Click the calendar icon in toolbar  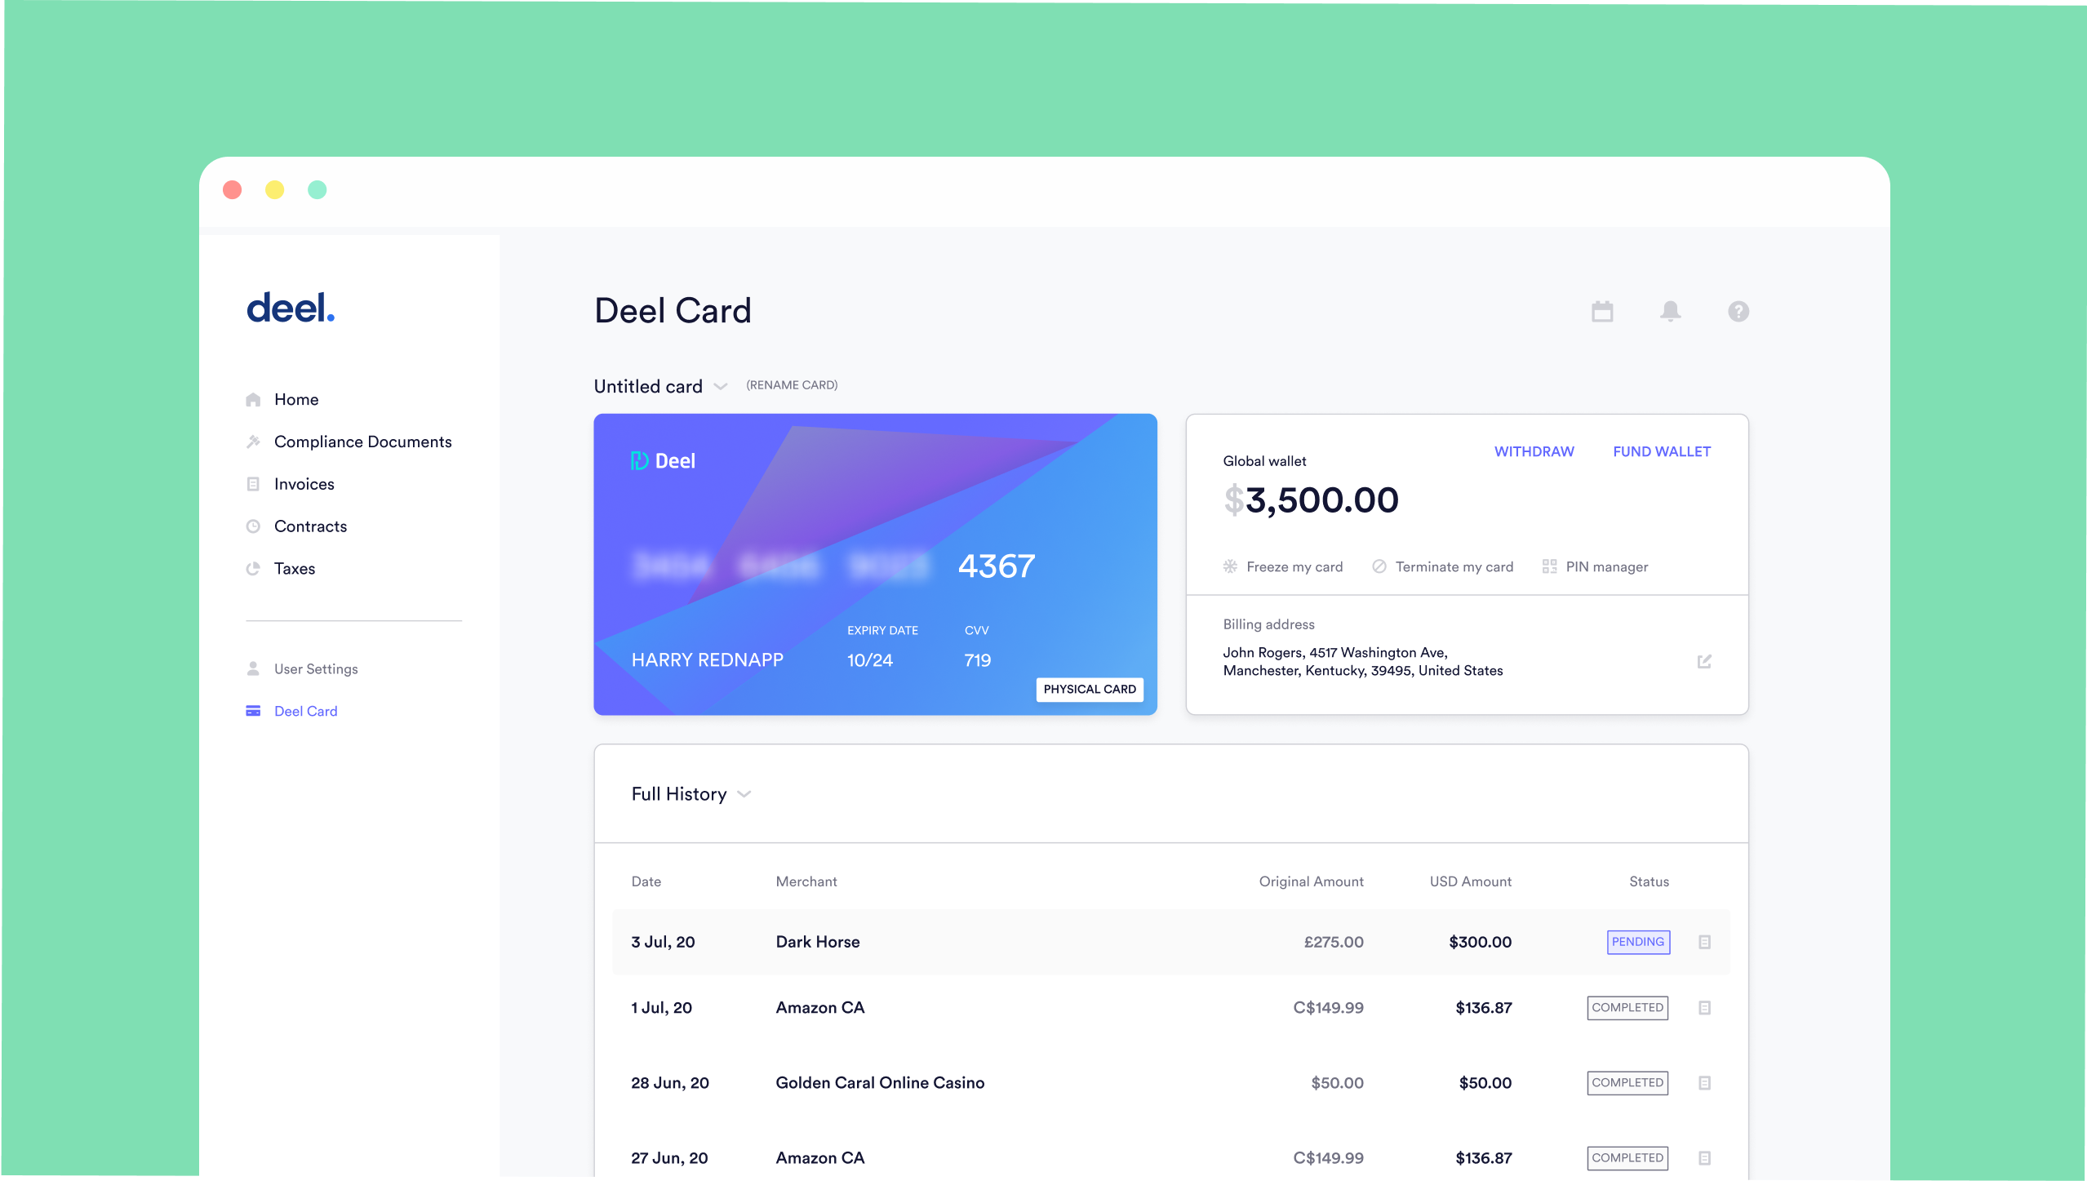coord(1602,311)
